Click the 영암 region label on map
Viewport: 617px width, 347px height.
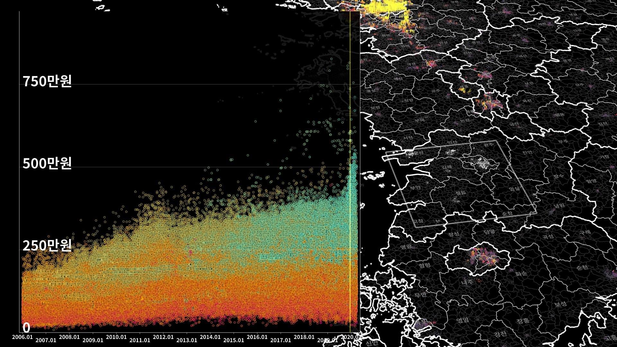462,320
